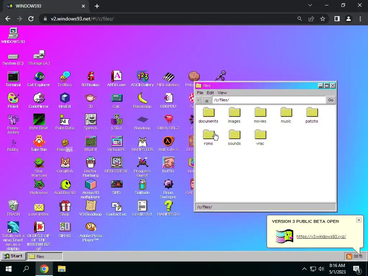
Task: Open the documents folder
Action: tap(208, 115)
